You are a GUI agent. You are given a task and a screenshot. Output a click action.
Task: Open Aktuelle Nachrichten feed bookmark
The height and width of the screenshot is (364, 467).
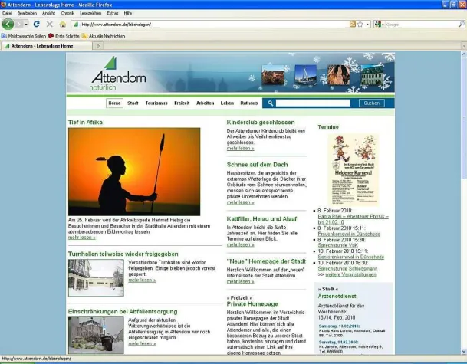point(104,36)
